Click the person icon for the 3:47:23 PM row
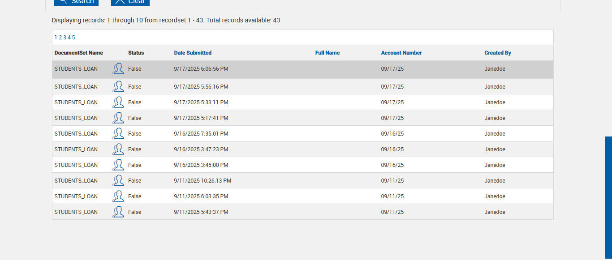 tap(118, 149)
